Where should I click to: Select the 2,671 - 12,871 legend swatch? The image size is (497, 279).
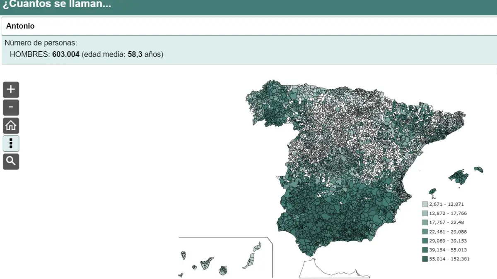[x=425, y=204]
